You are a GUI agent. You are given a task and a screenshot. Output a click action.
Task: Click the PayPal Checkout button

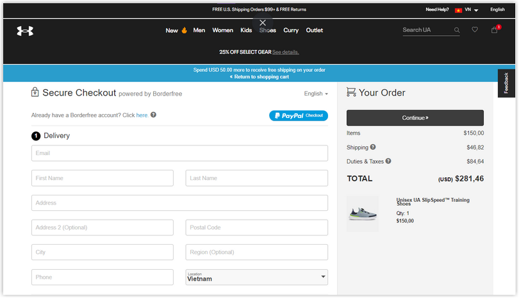pos(299,115)
